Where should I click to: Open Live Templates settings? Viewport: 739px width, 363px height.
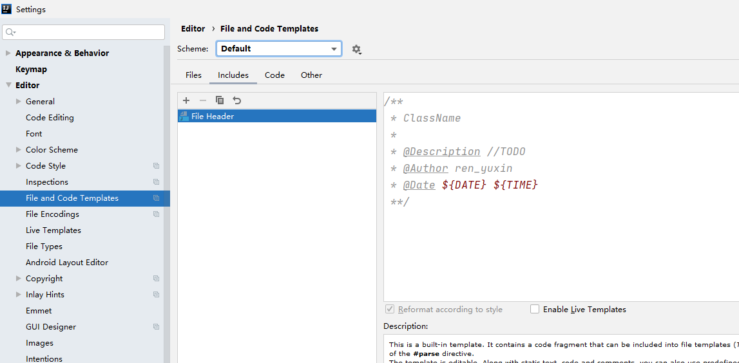point(53,230)
